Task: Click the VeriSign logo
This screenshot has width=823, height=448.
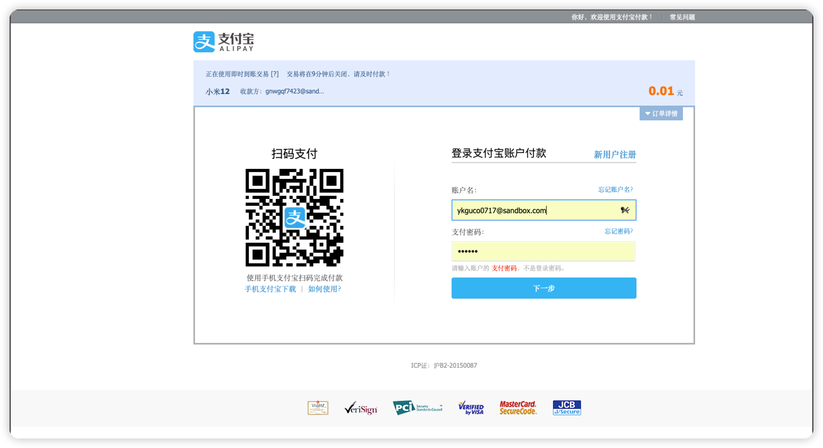Action: (361, 408)
